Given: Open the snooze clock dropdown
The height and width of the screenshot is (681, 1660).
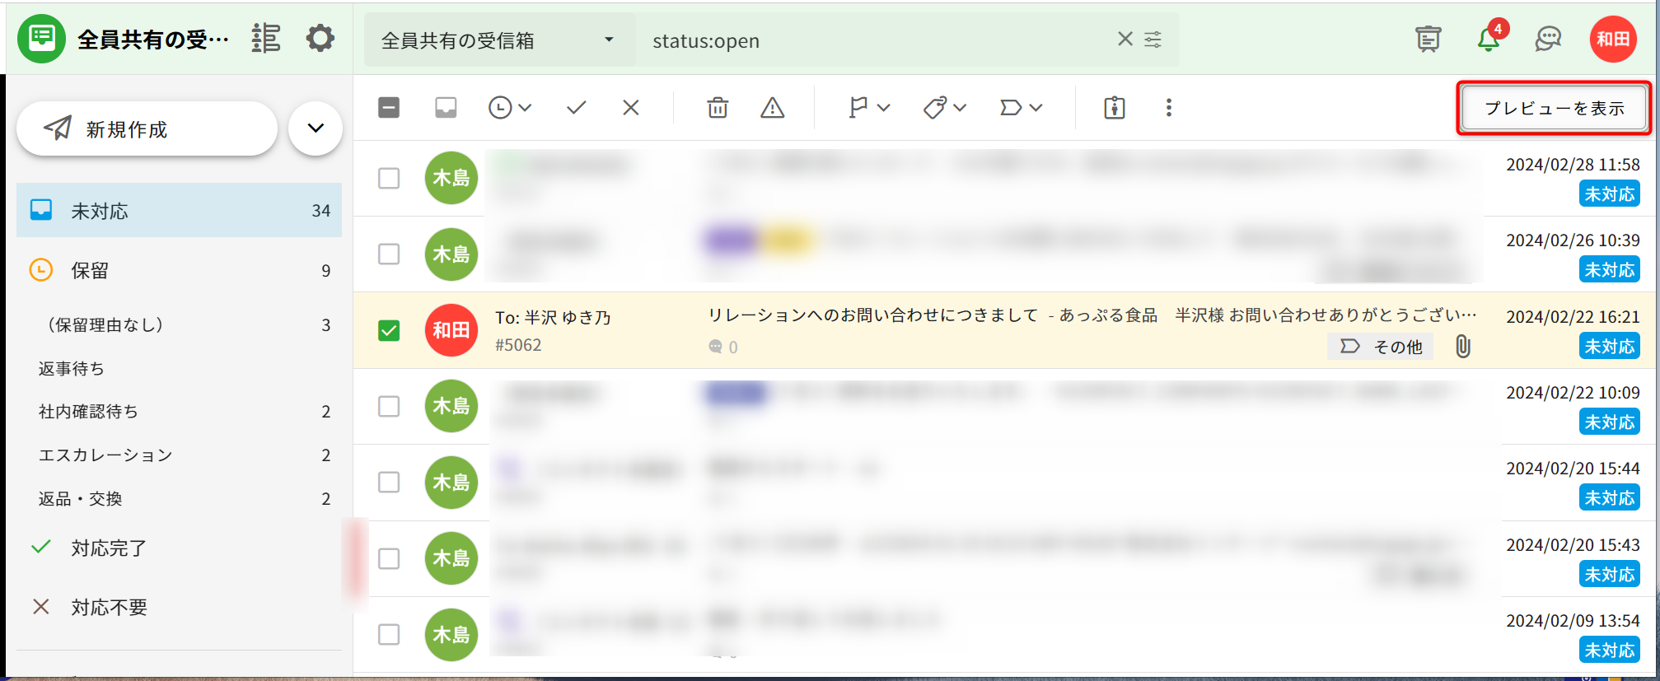Looking at the screenshot, I should (509, 108).
